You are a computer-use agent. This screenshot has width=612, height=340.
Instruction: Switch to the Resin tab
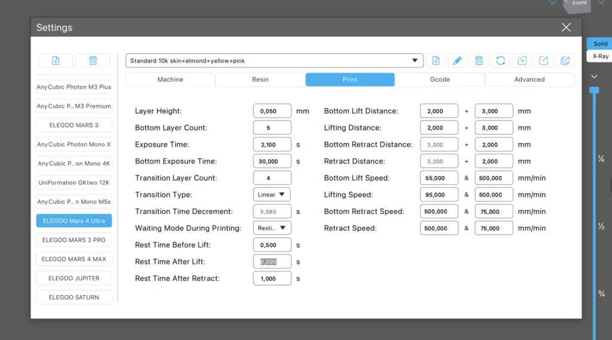(x=260, y=79)
